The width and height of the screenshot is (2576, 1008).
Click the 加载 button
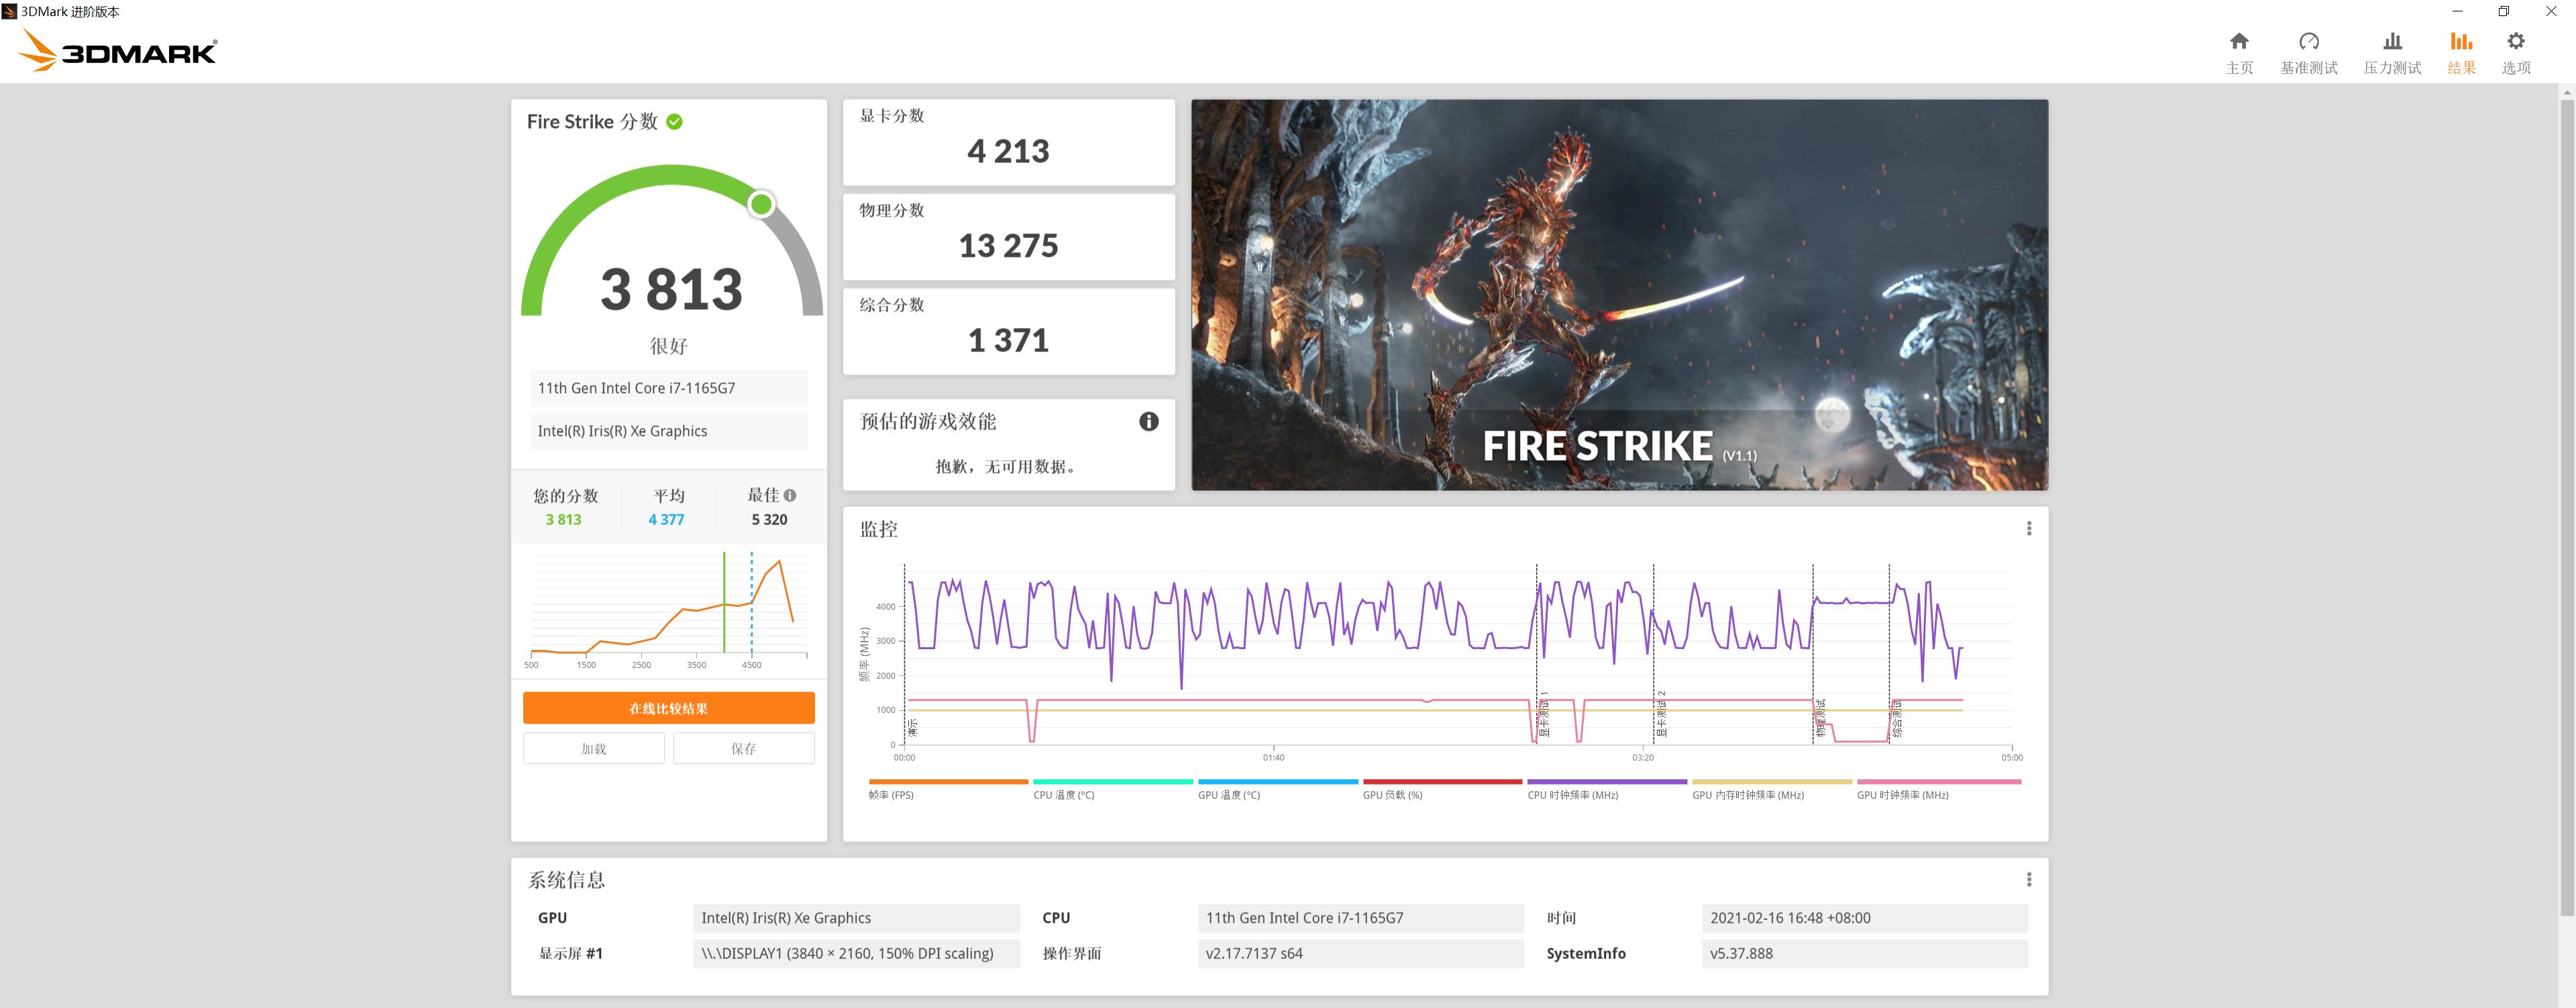[x=594, y=748]
